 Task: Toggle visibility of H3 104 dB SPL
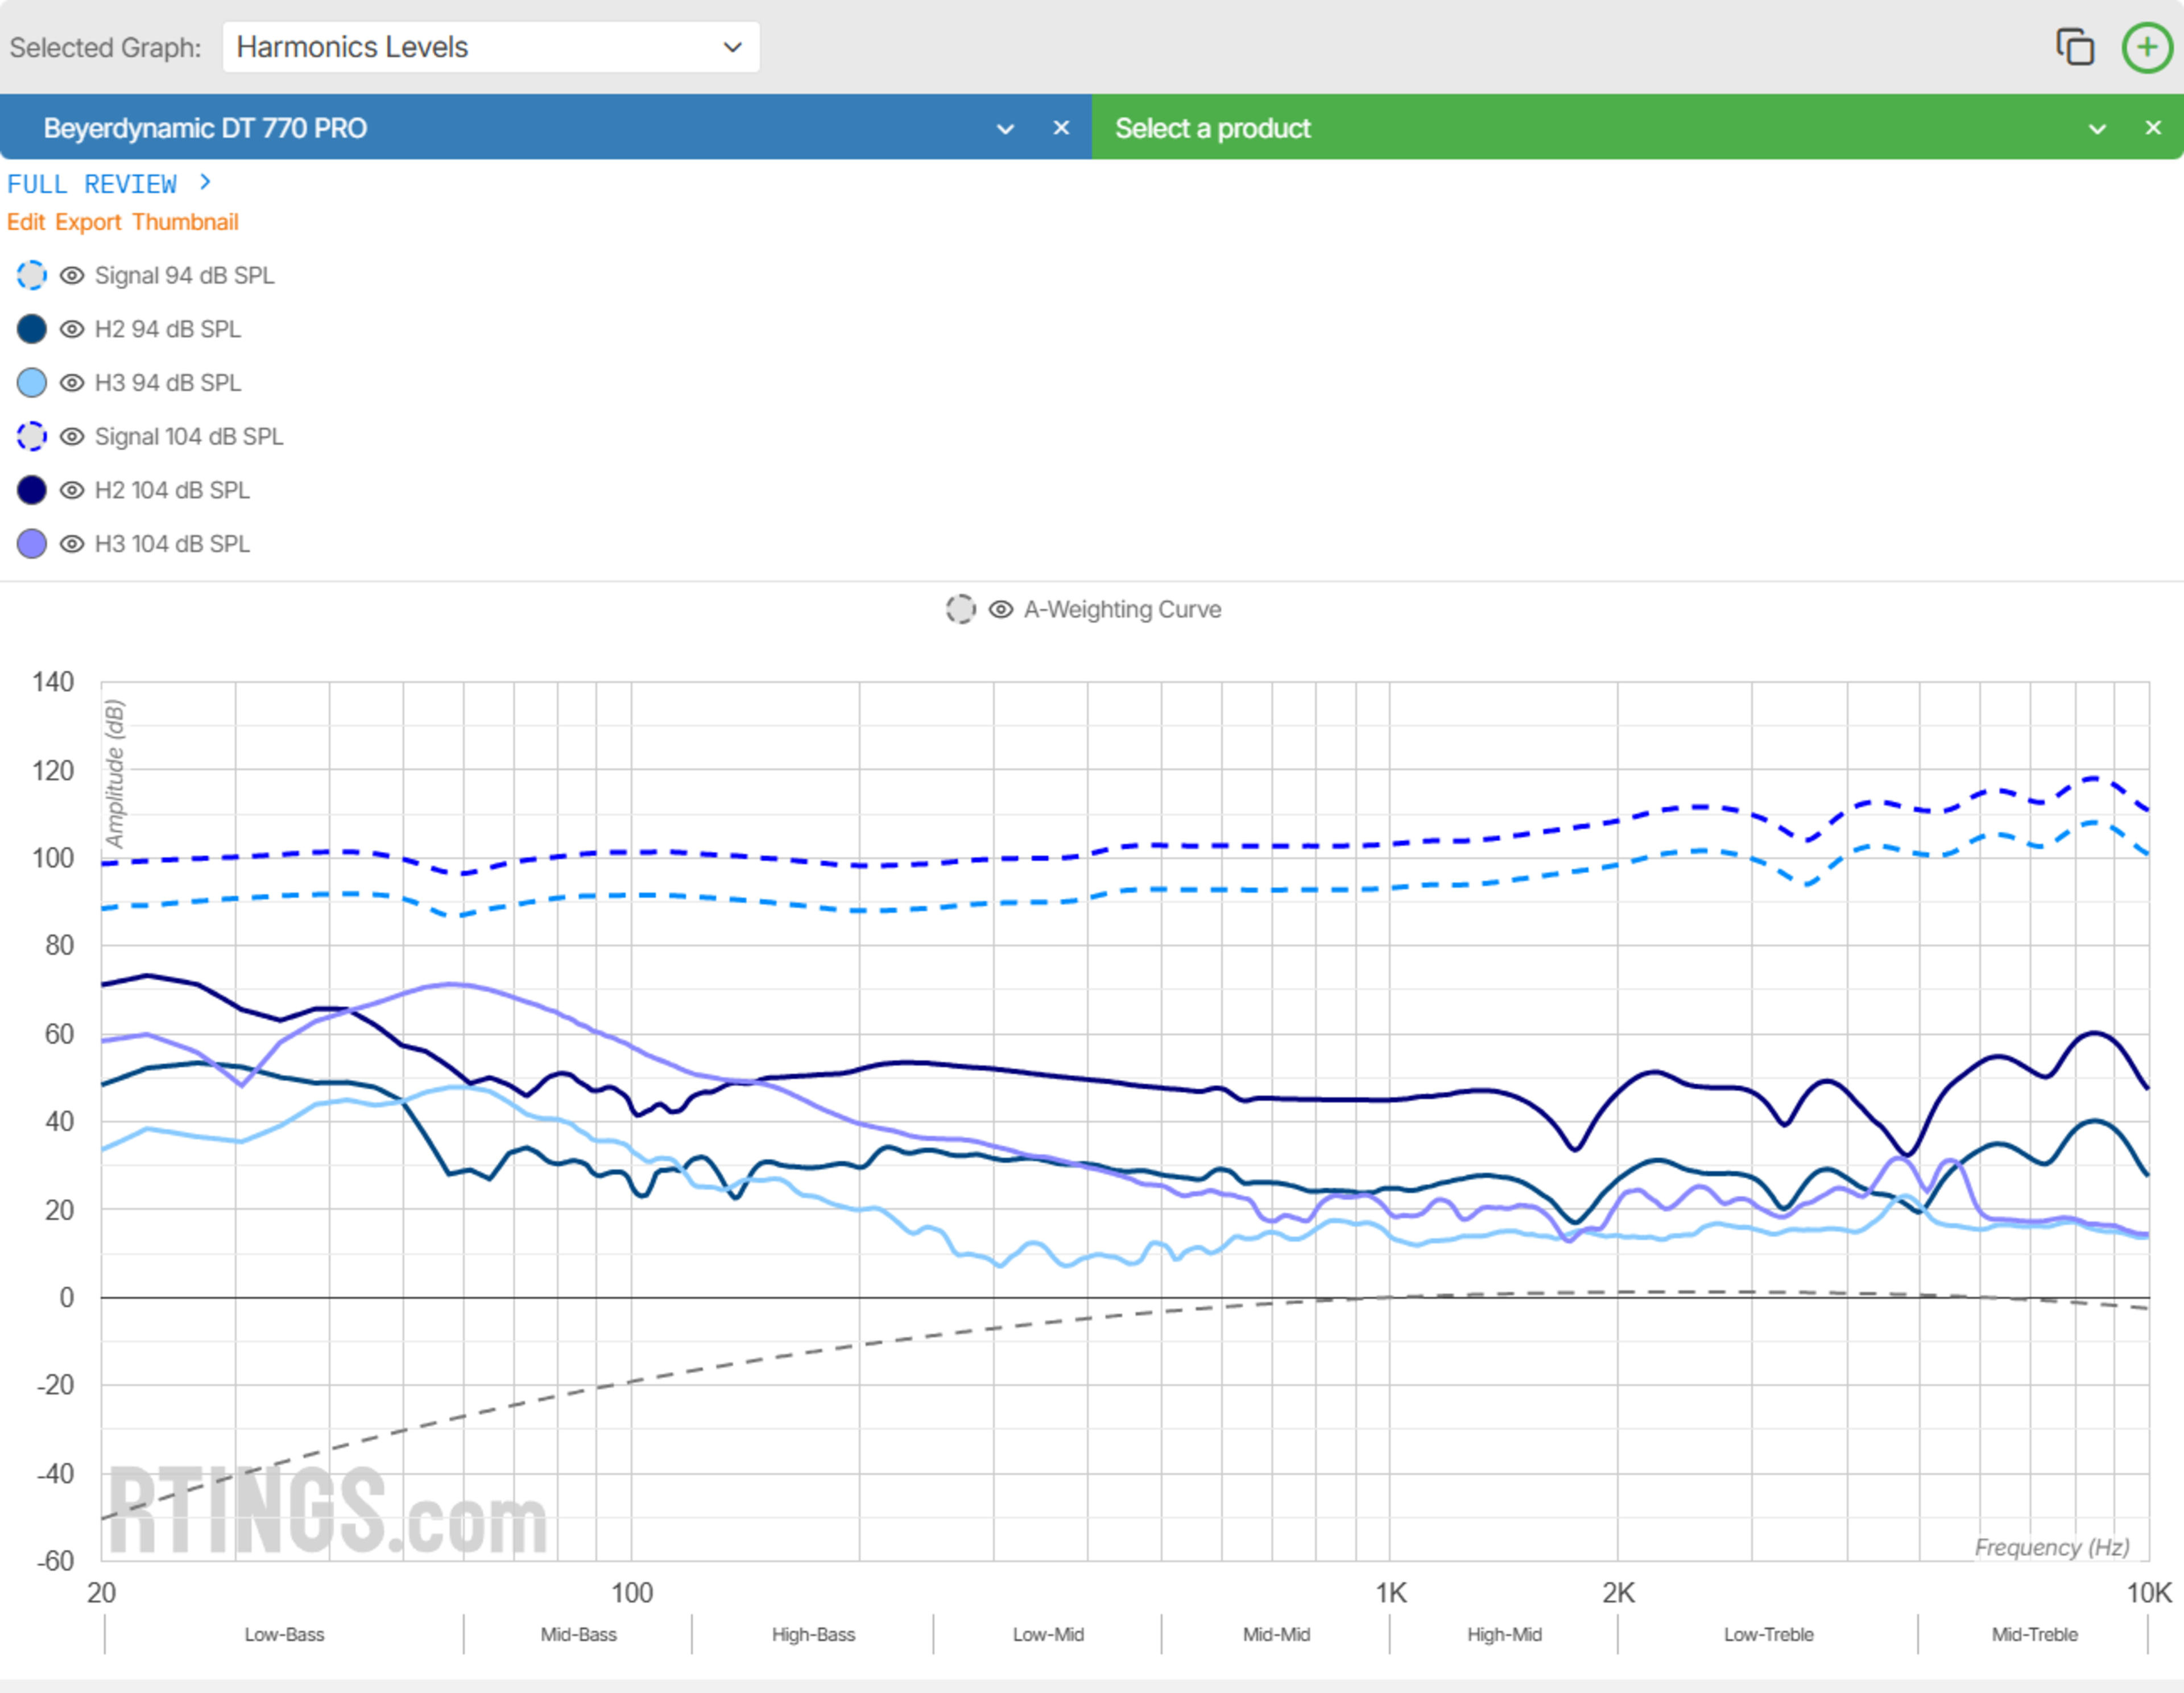click(72, 544)
